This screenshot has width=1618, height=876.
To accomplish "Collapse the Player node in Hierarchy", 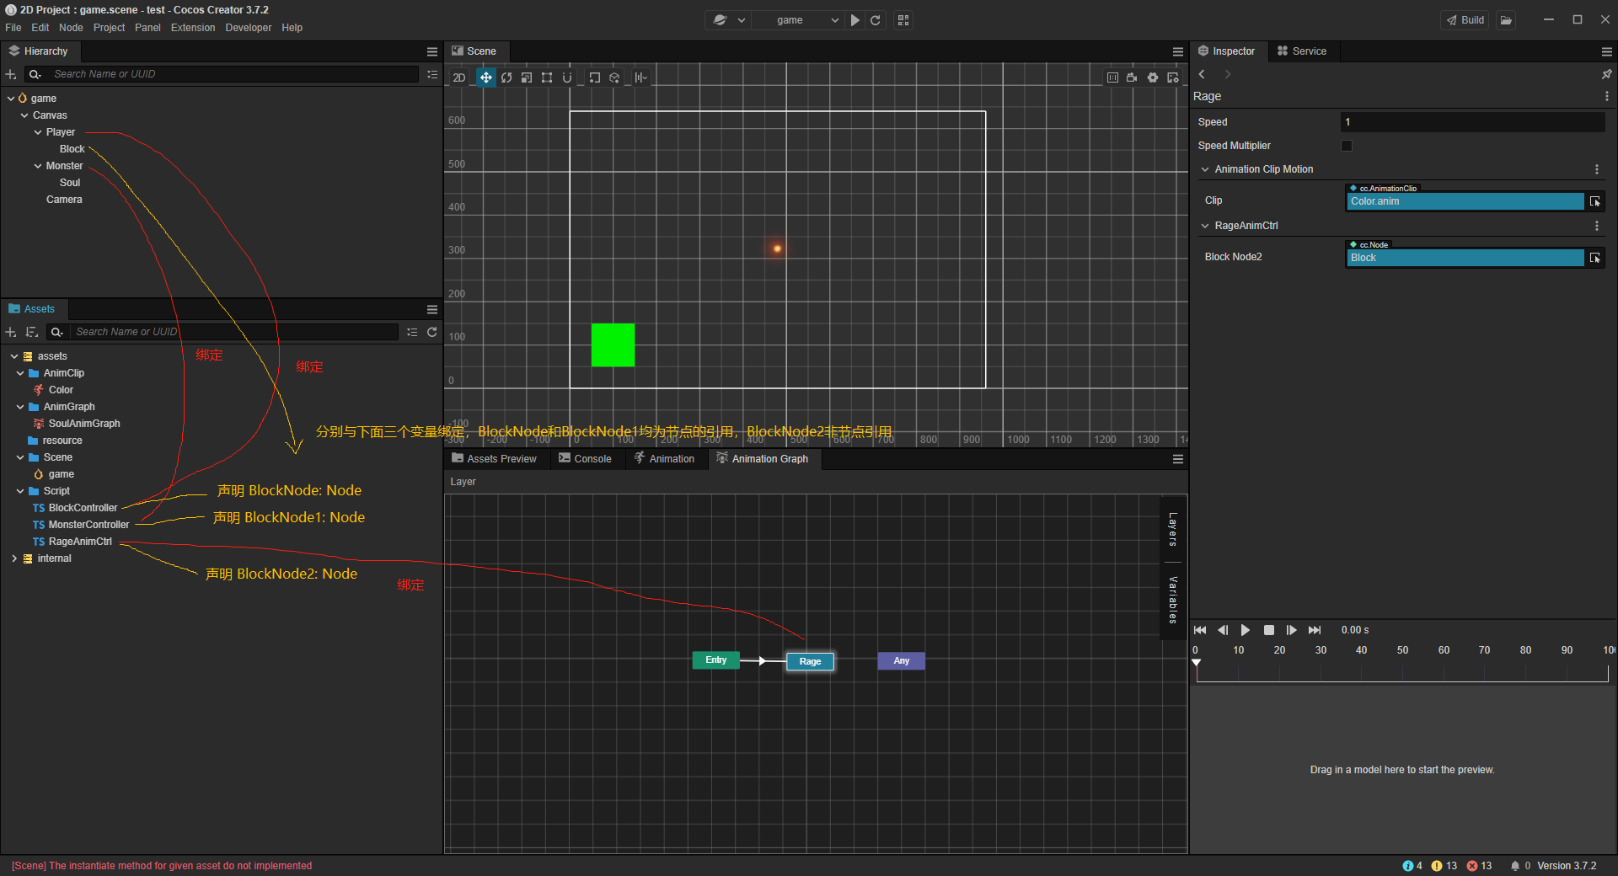I will tap(38, 132).
